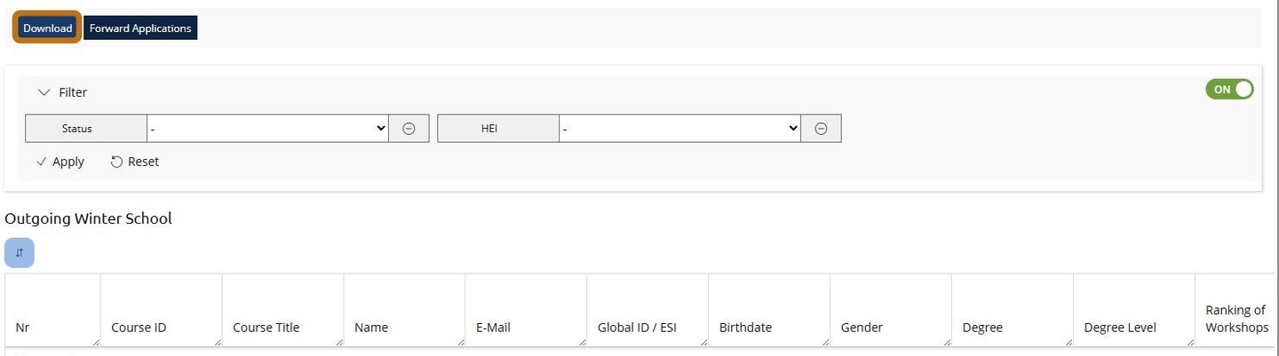Open the Status dropdown
This screenshot has height=356, width=1279.
pyautogui.click(x=267, y=129)
